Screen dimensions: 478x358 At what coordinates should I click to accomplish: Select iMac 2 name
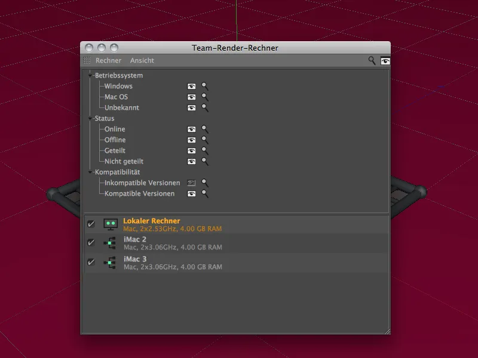pos(135,240)
